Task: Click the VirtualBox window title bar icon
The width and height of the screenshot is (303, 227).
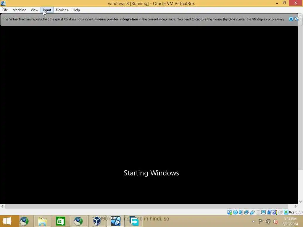Action: [x=3, y=3]
